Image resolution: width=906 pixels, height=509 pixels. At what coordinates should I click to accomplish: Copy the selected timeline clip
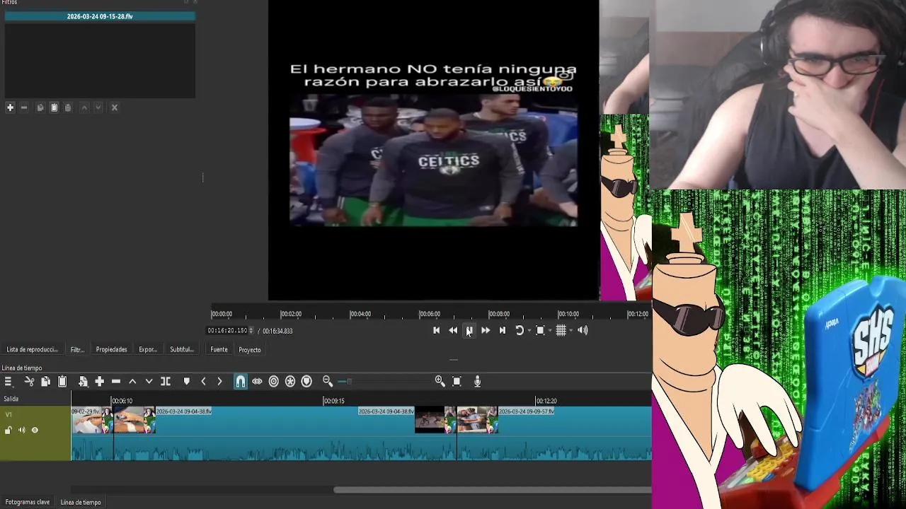click(x=45, y=382)
